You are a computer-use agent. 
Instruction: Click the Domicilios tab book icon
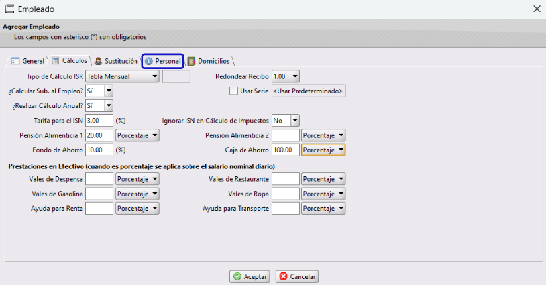[191, 61]
